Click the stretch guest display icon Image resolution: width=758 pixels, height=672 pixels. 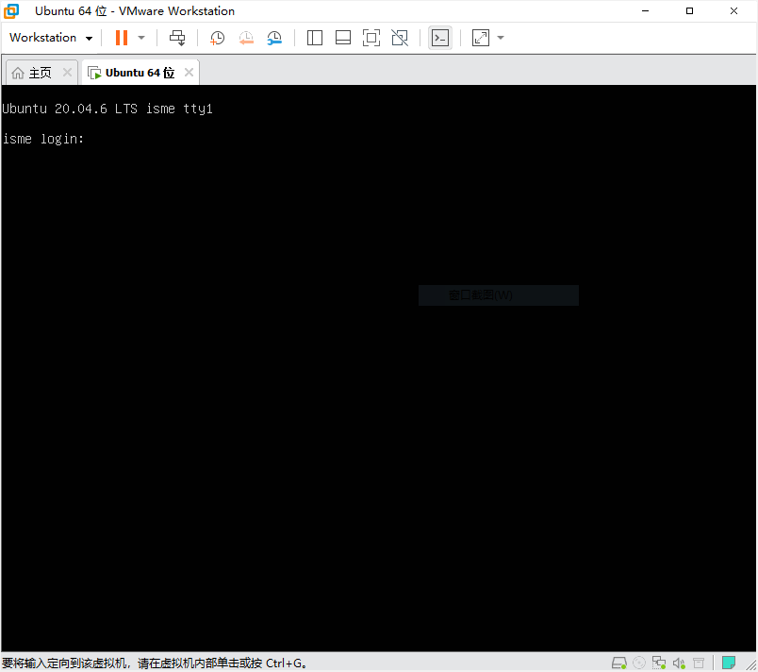pyautogui.click(x=480, y=38)
